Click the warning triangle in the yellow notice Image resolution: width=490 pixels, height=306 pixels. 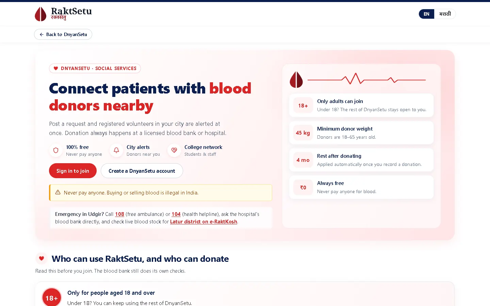coord(58,192)
